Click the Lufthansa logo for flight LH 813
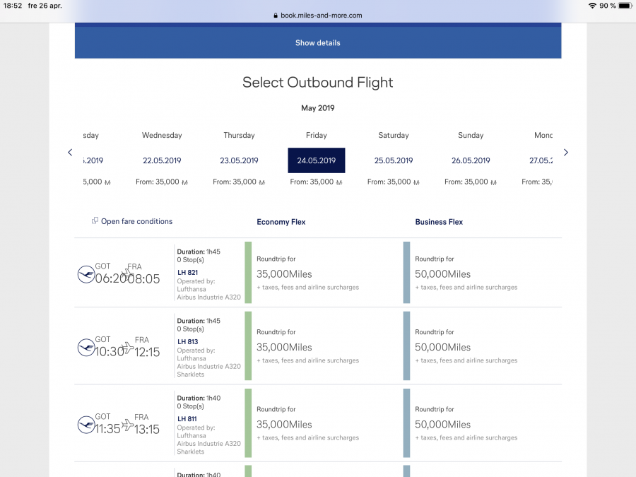Image resolution: width=636 pixels, height=477 pixels. [86, 347]
